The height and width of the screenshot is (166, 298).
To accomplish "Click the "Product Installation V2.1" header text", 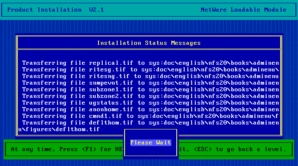I will click(x=55, y=10).
